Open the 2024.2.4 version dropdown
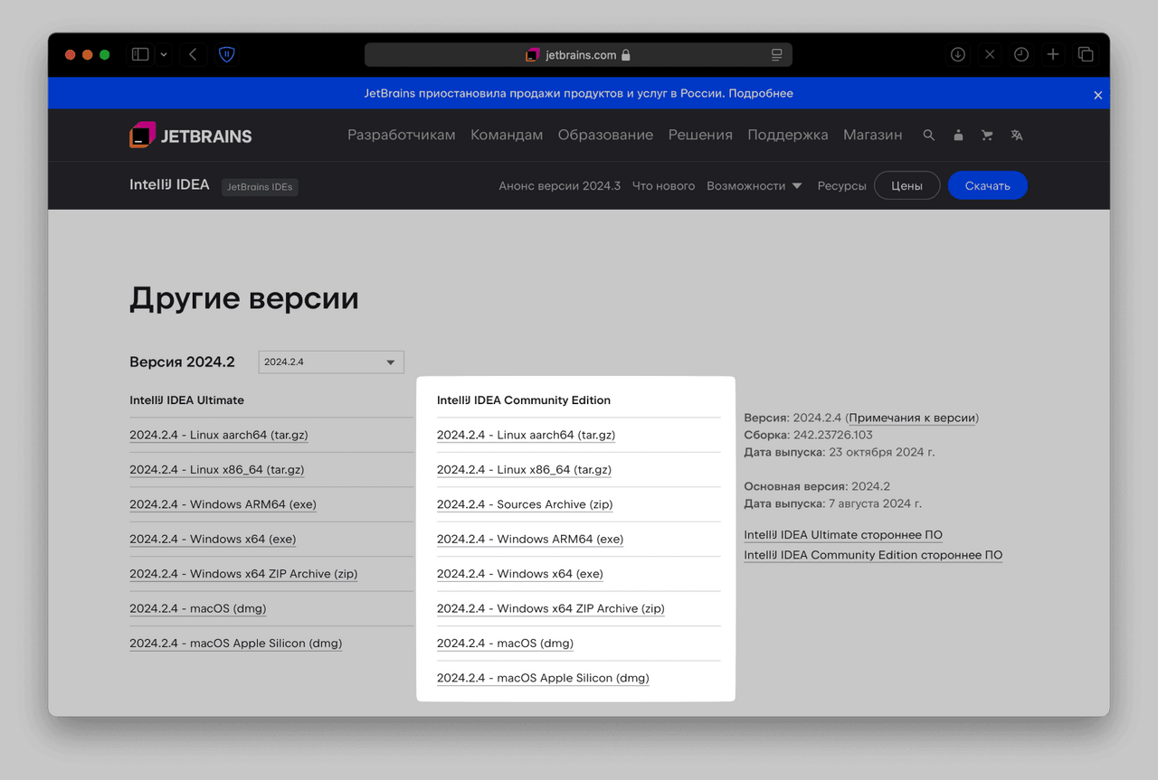Viewport: 1158px width, 780px height. tap(331, 362)
